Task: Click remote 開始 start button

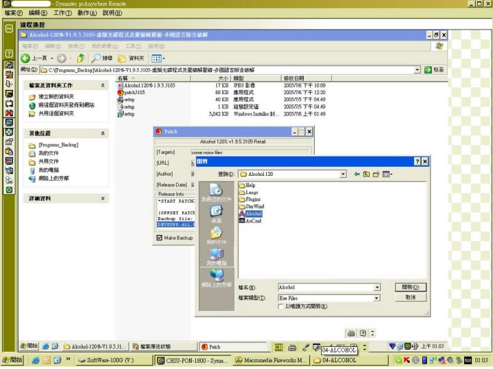Action: [29, 346]
